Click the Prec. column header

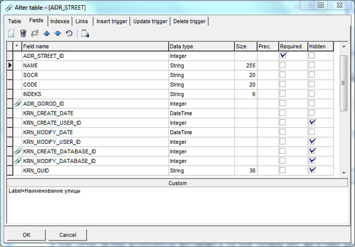coord(268,46)
